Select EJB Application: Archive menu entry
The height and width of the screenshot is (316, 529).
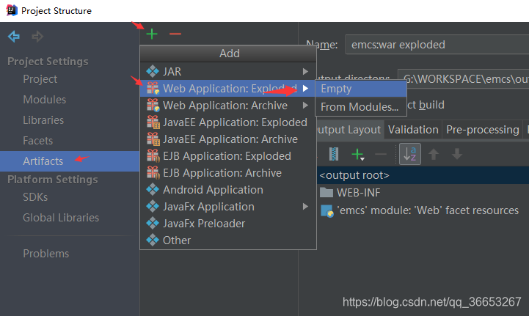pos(228,173)
